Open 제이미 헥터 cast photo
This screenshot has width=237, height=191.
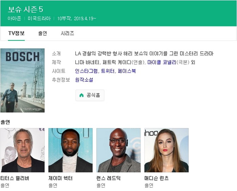pyautogui.click(x=70, y=150)
